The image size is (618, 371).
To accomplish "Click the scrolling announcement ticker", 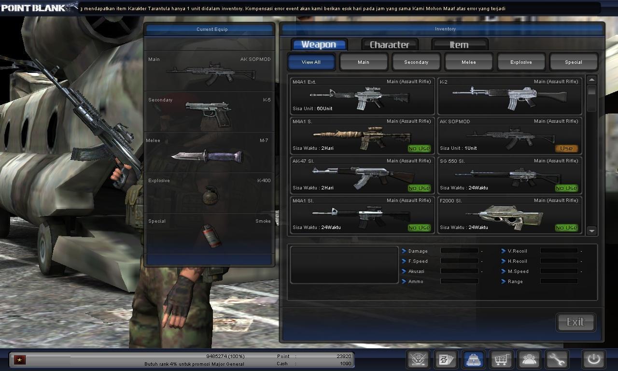I will 340,9.
